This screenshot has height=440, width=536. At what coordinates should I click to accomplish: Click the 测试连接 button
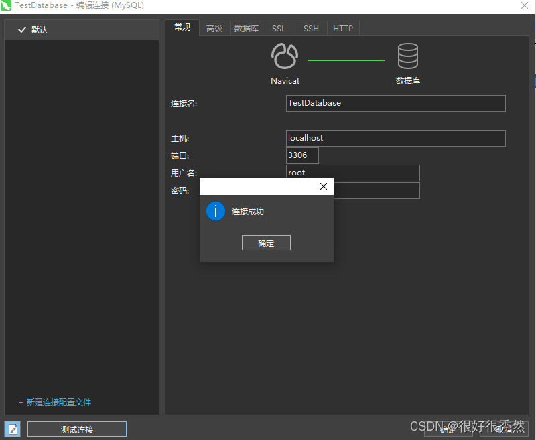[77, 429]
